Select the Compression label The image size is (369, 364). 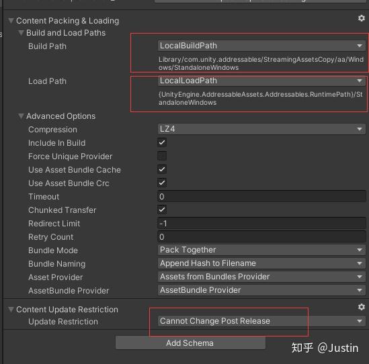(x=52, y=130)
